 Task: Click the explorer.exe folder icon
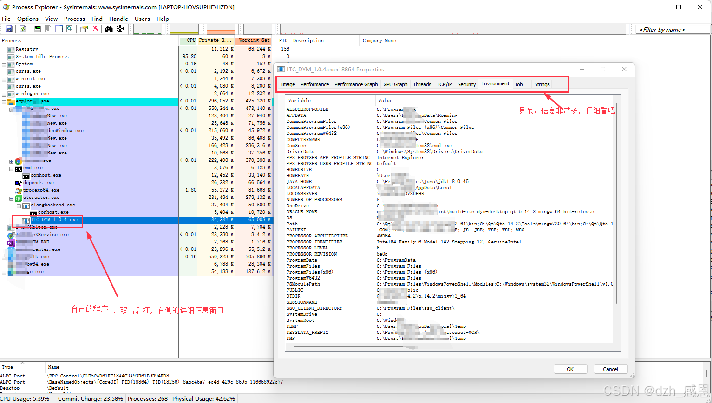(x=11, y=102)
